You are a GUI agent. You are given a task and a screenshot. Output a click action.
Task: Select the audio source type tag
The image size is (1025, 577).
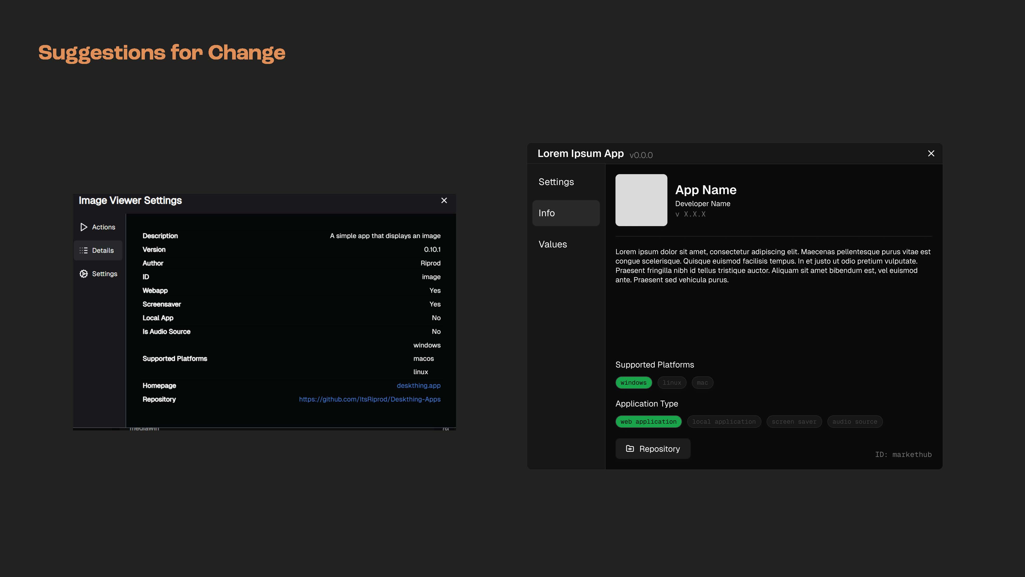855,422
